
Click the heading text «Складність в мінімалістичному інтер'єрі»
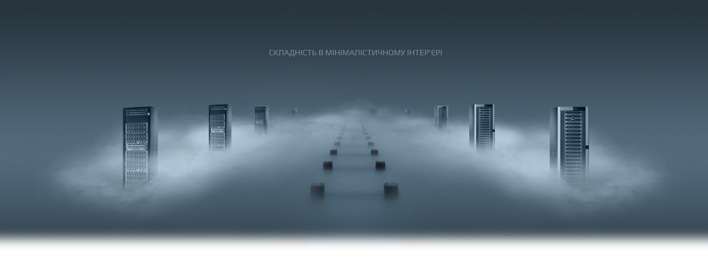point(355,53)
